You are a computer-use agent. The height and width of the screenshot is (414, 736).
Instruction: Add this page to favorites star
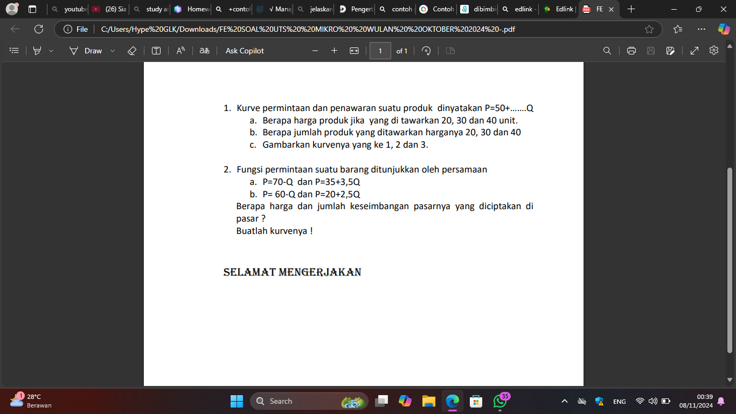click(x=649, y=29)
